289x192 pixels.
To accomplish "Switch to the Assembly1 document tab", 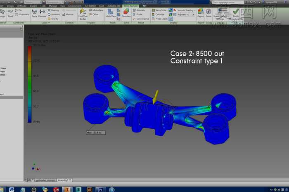I will pos(64,180).
